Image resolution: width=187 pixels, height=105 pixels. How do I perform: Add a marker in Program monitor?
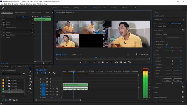click(81, 62)
